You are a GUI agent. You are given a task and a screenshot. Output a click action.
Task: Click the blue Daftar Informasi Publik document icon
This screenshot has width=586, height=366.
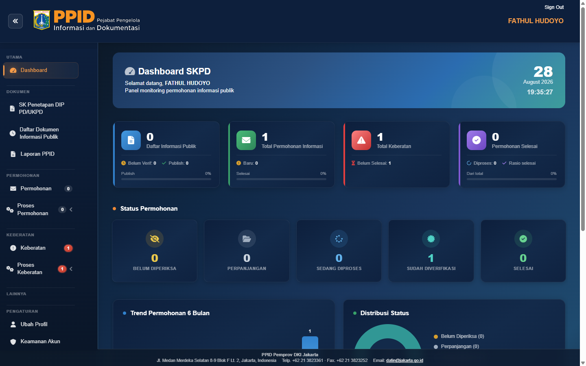tap(131, 140)
